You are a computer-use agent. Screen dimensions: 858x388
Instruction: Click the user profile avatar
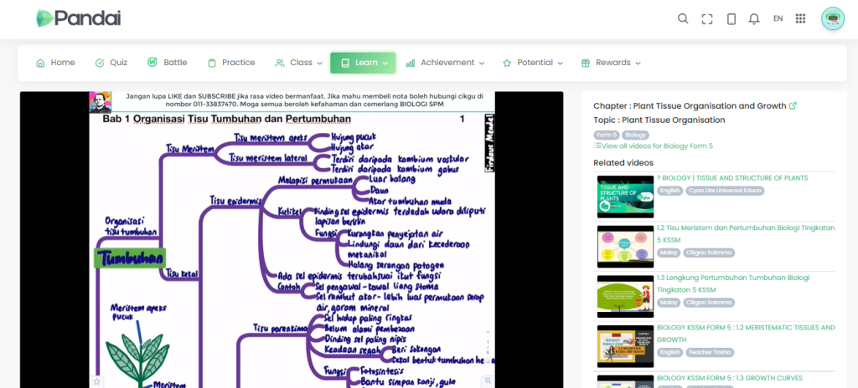point(832,18)
